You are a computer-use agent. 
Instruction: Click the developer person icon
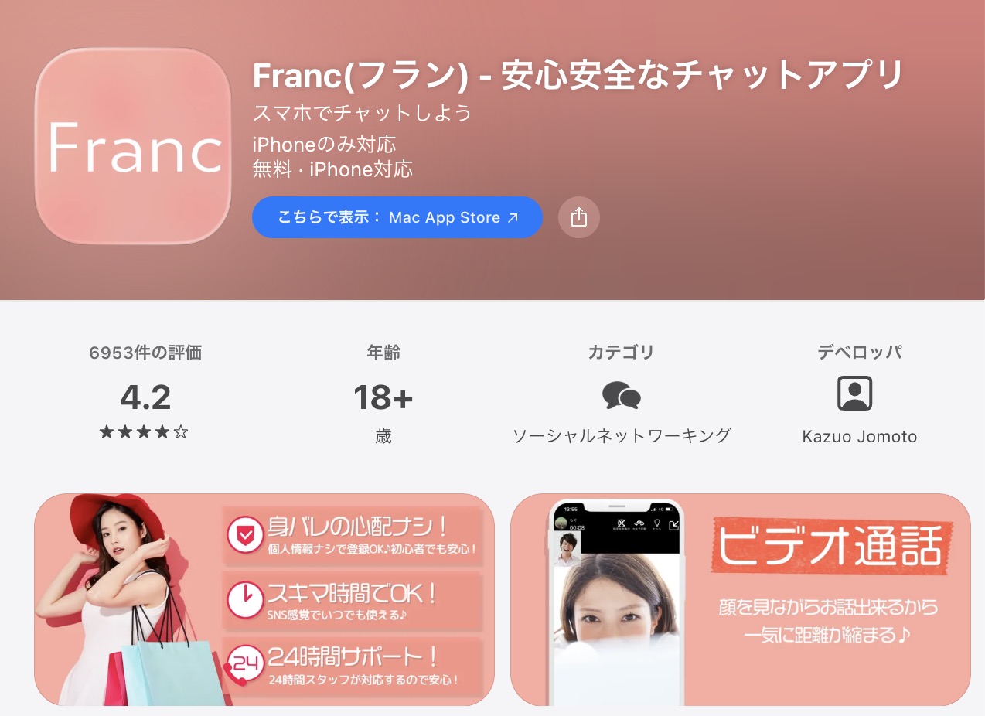coord(854,394)
